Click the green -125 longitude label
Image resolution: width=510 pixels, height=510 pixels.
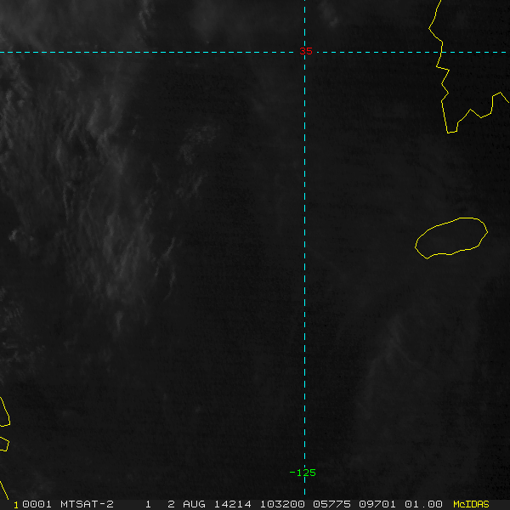click(x=303, y=473)
